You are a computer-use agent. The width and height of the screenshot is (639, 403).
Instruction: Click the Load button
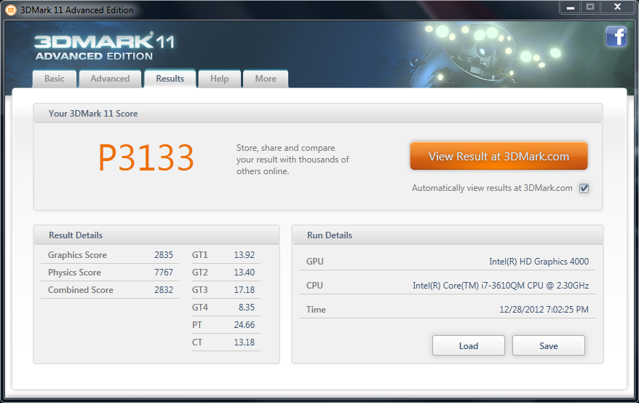(x=469, y=346)
